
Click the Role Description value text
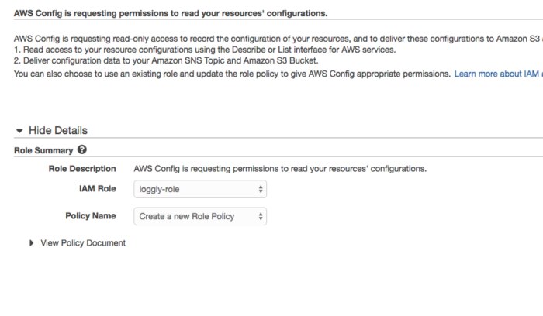point(279,169)
